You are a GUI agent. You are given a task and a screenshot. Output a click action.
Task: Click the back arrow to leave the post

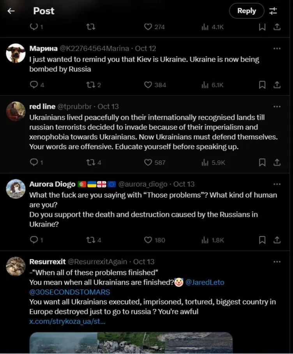[x=11, y=11]
